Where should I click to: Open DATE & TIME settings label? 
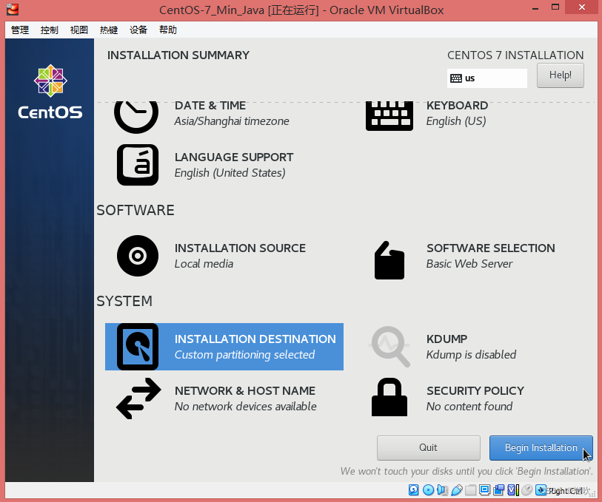click(x=210, y=106)
